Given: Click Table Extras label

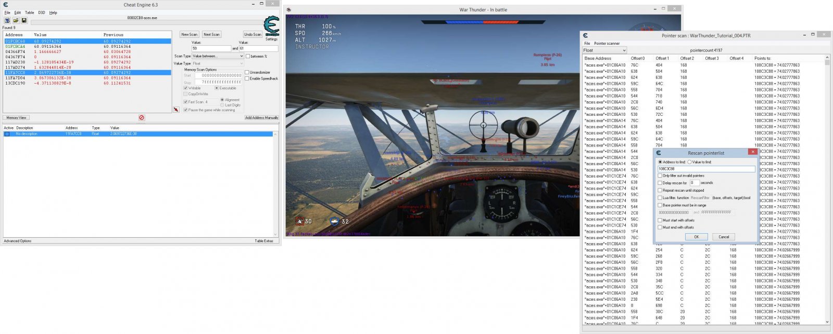Looking at the screenshot, I should [264, 241].
